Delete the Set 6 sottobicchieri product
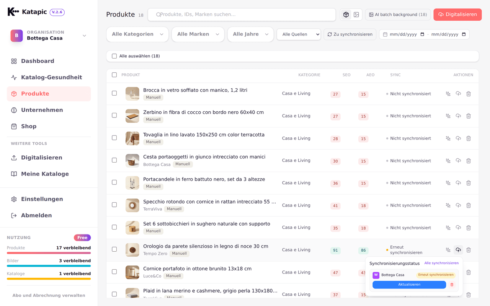 [x=469, y=228]
